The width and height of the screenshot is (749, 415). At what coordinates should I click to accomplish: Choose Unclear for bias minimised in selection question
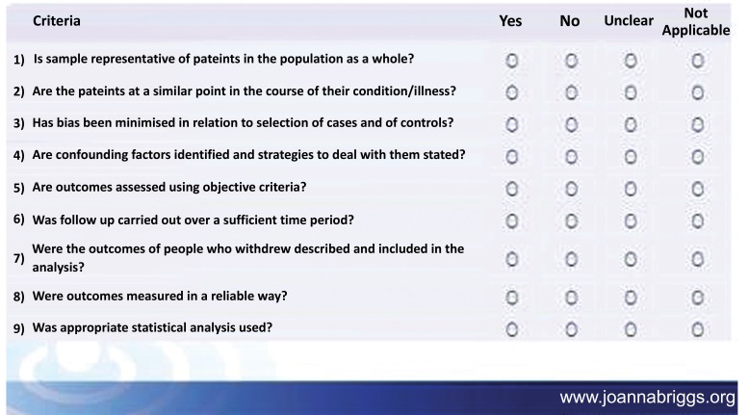[x=631, y=124]
